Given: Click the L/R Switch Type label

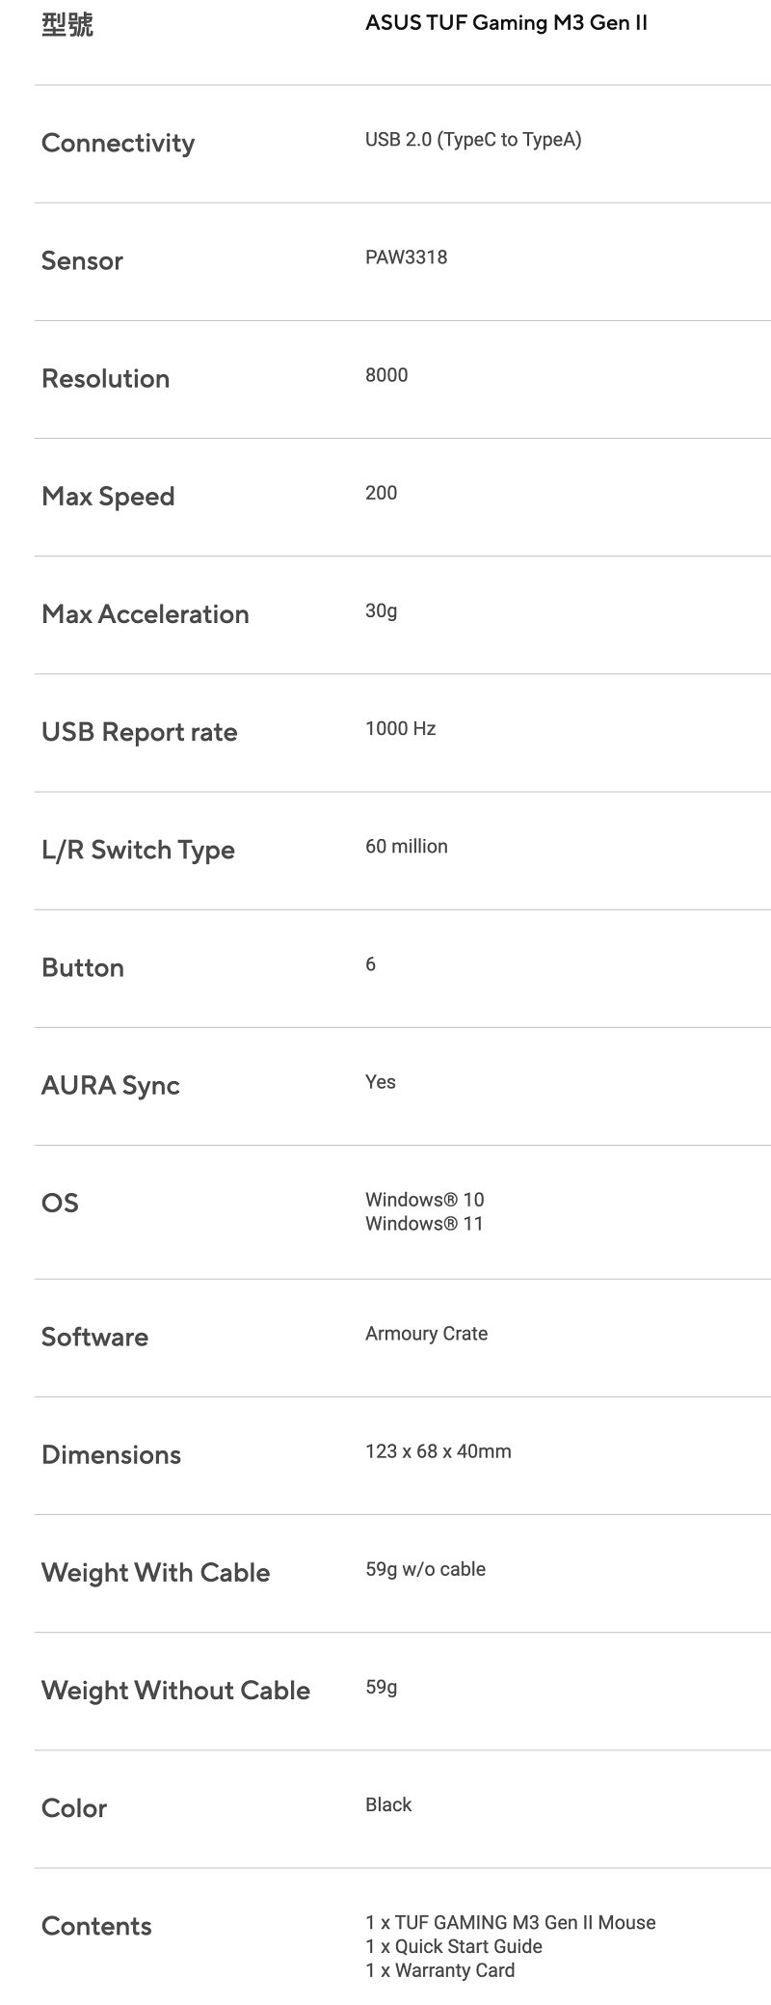Looking at the screenshot, I should [138, 850].
